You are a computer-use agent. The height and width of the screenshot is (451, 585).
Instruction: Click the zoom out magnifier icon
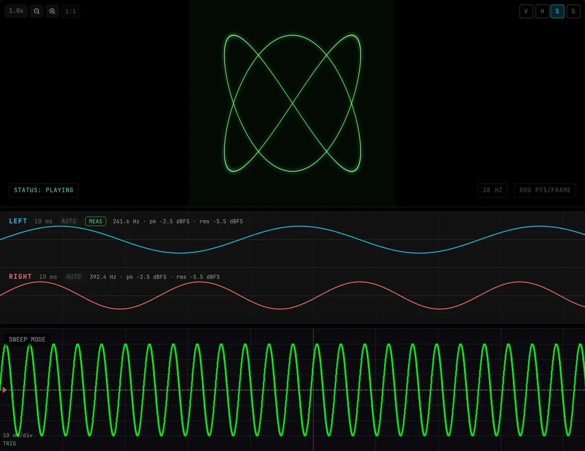[x=37, y=11]
